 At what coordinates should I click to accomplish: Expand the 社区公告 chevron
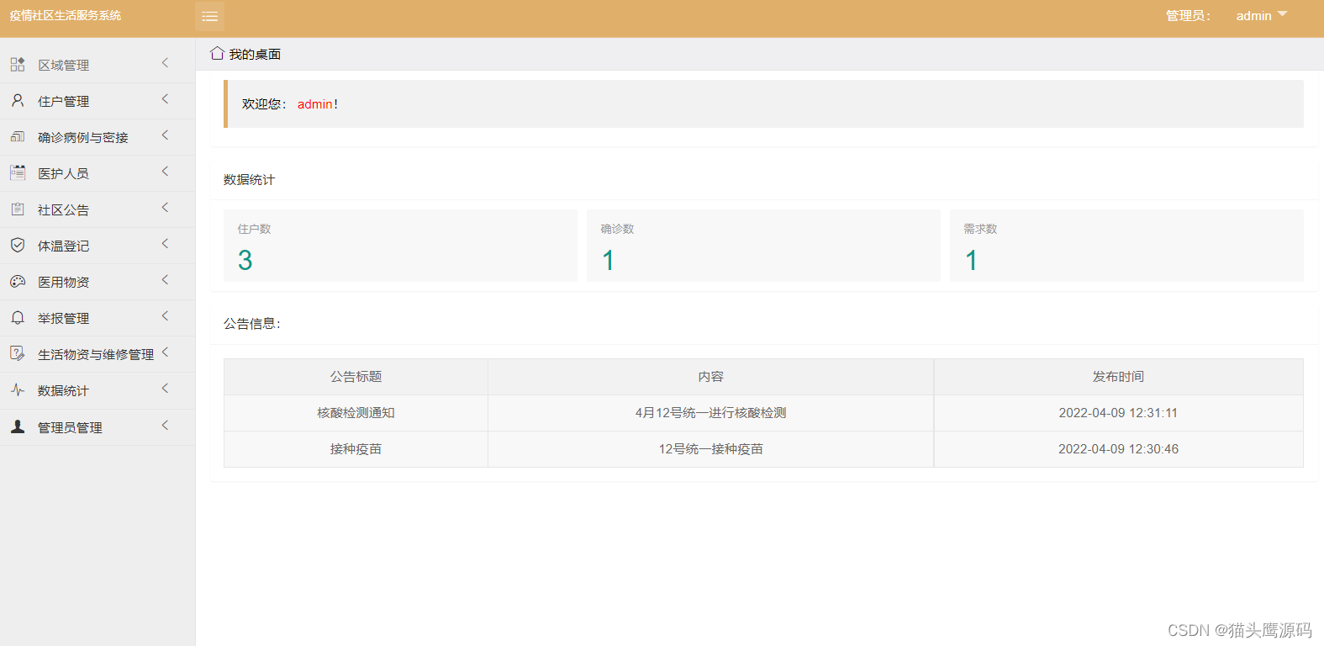click(165, 208)
